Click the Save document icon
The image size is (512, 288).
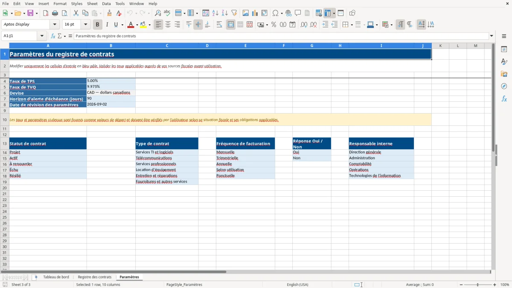[x=30, y=13]
